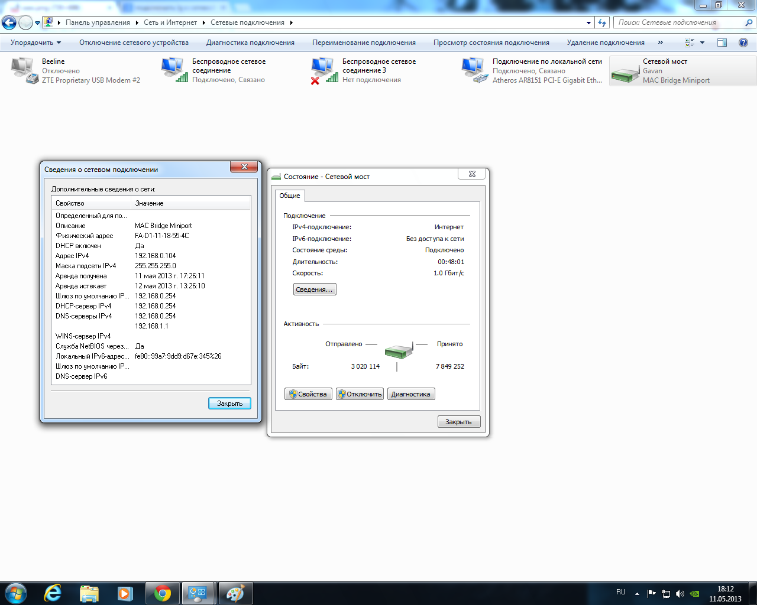Click Просмотр состояния подключения toolbar command
Image resolution: width=757 pixels, height=605 pixels.
[x=491, y=43]
